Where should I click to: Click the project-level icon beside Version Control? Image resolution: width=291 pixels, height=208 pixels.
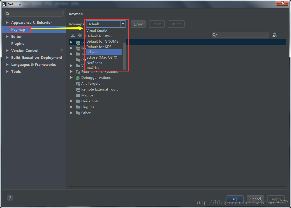(x=62, y=51)
